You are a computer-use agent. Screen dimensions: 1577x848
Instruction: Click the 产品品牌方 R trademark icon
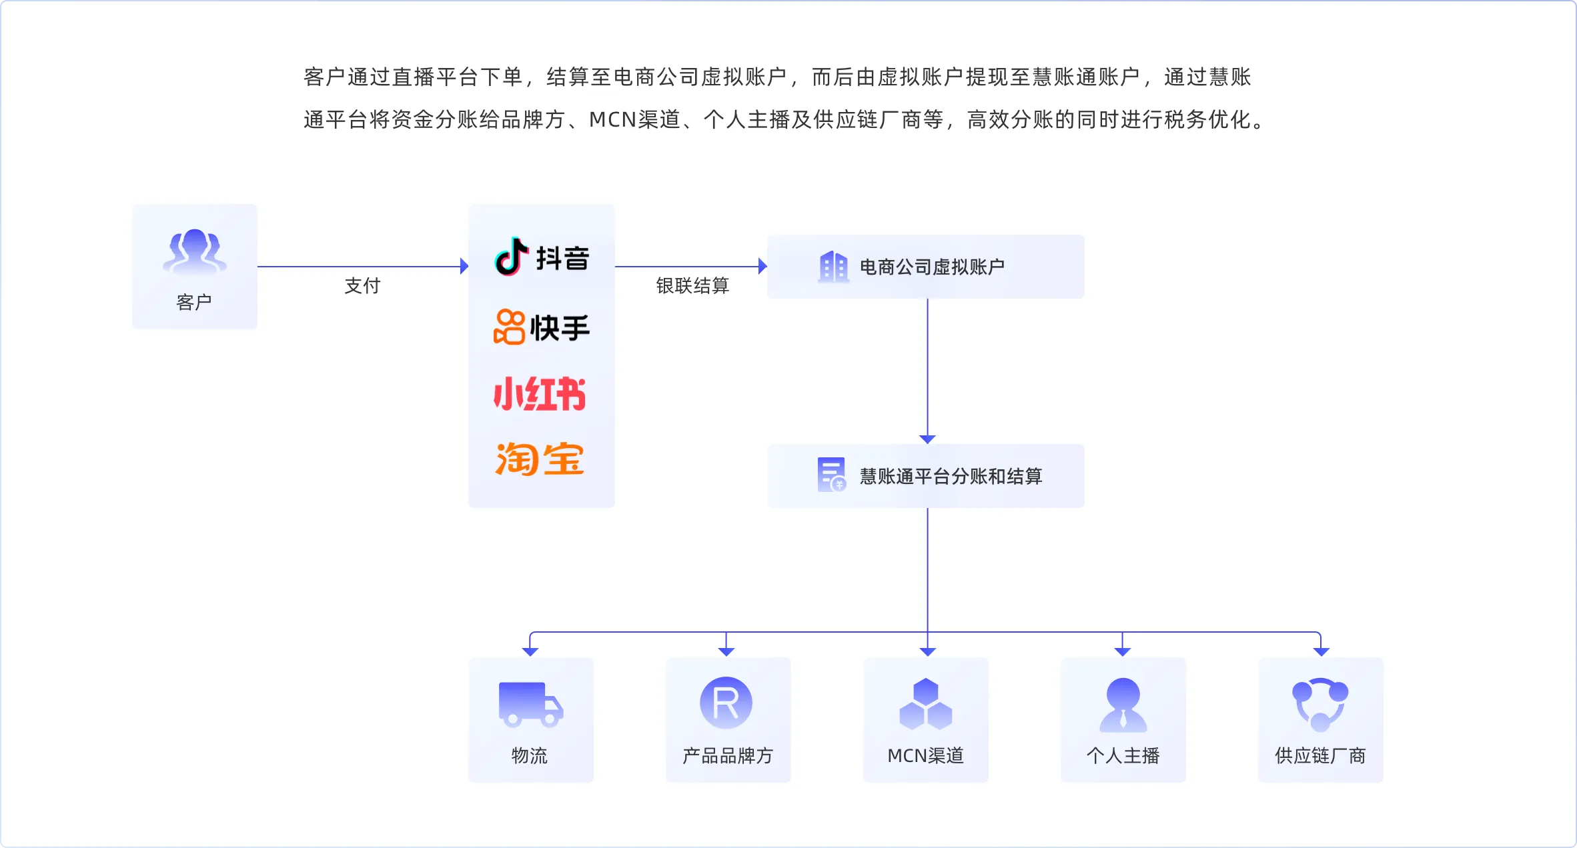[x=726, y=703]
